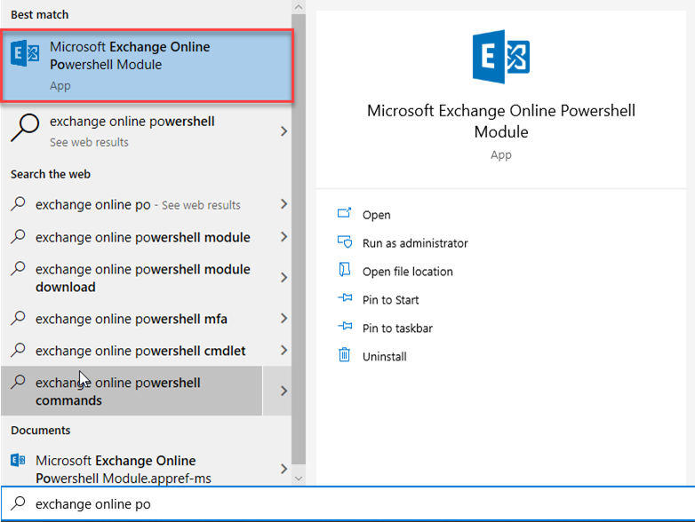The width and height of the screenshot is (695, 522).
Task: Click the Open icon in app actions
Action: (345, 213)
